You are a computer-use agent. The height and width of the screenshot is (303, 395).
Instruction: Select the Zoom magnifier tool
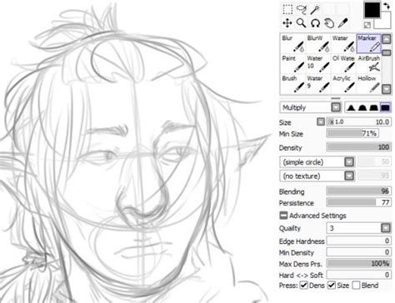pyautogui.click(x=302, y=23)
